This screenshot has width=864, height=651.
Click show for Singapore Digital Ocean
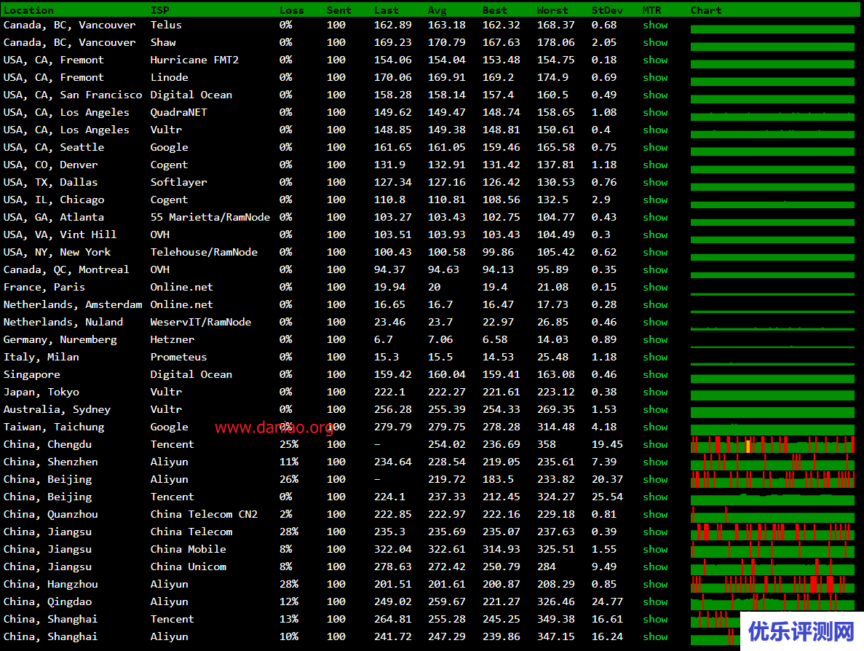point(655,374)
